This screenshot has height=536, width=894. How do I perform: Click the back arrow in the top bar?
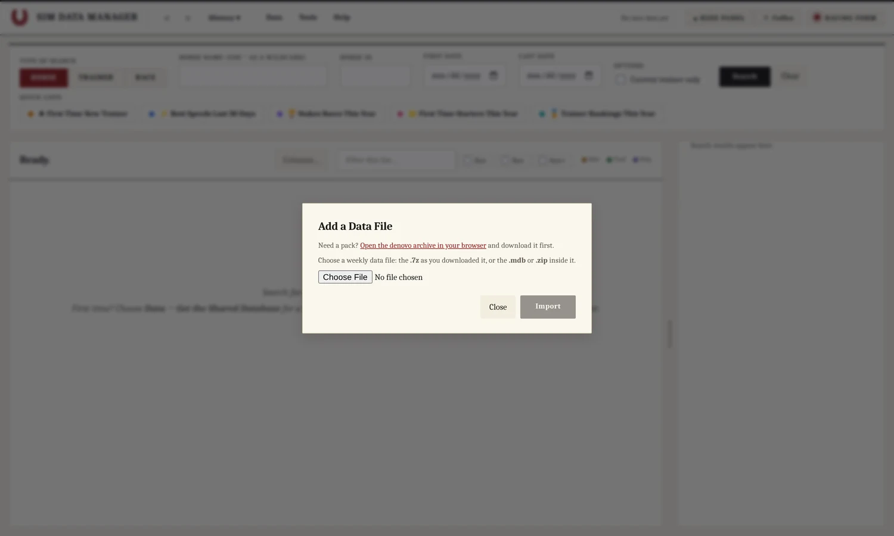click(x=167, y=18)
